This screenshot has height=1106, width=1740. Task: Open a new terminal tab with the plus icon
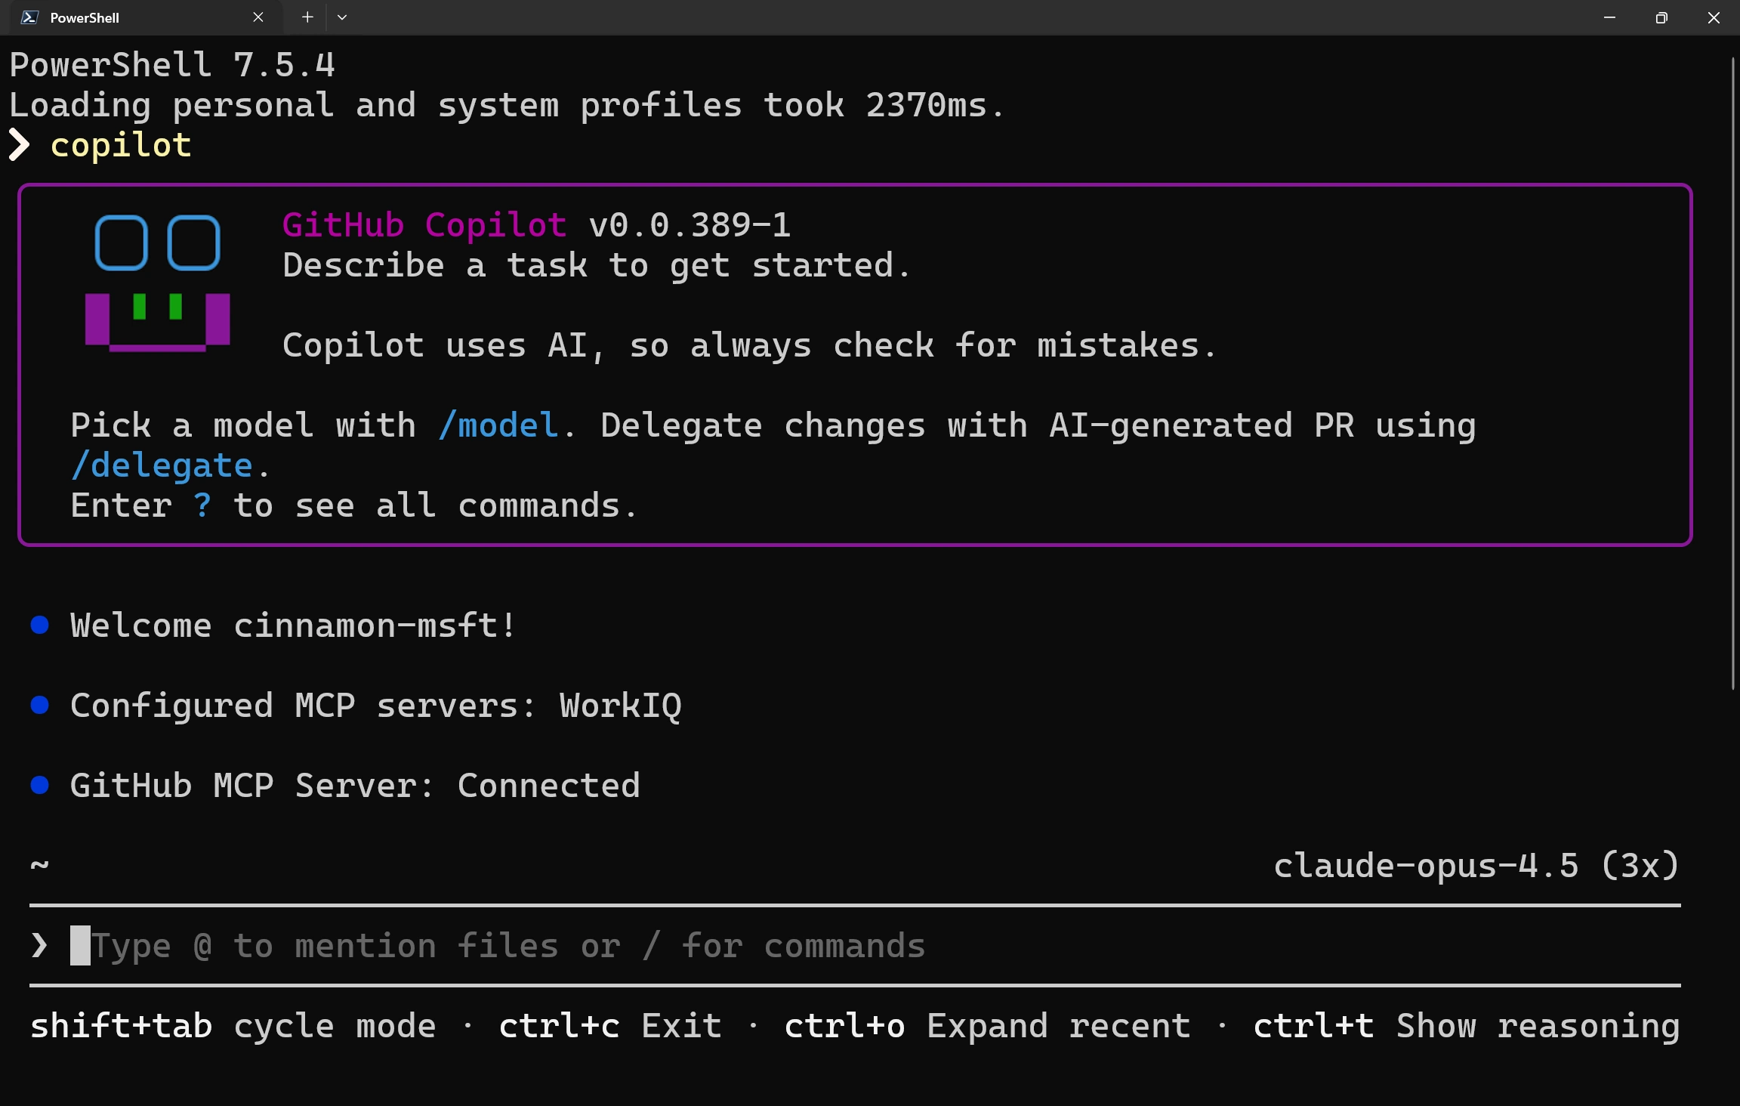307,17
